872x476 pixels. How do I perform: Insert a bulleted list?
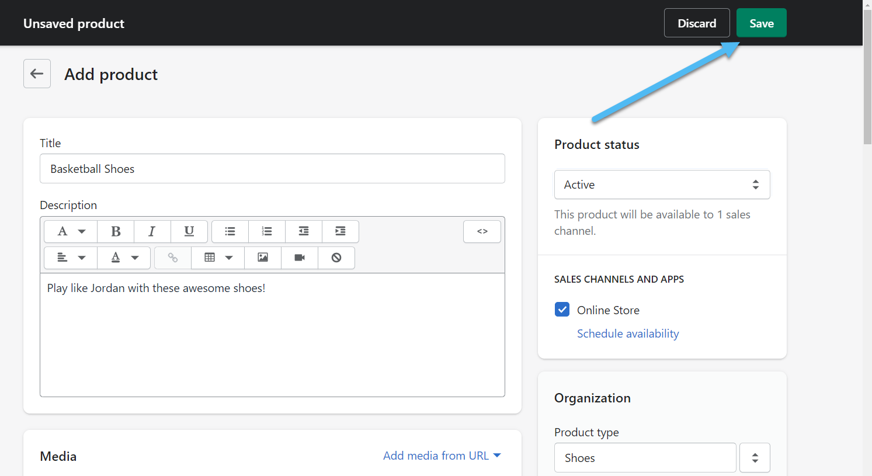230,231
